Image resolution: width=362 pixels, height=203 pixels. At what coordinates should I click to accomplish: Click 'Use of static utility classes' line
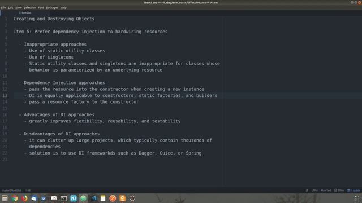(x=64, y=51)
